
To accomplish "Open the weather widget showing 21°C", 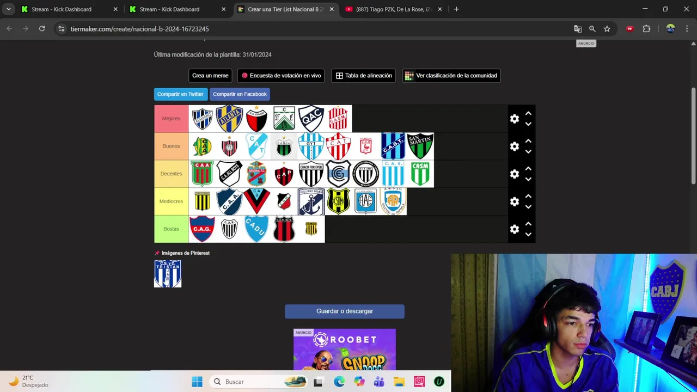I will pos(29,381).
